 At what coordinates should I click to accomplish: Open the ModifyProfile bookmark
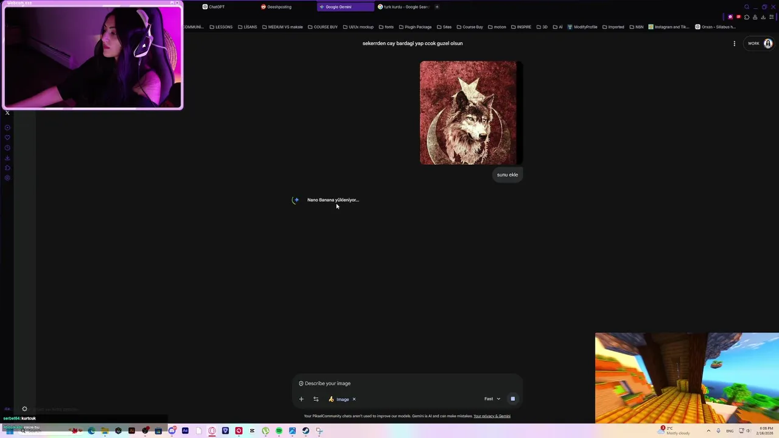pyautogui.click(x=582, y=27)
